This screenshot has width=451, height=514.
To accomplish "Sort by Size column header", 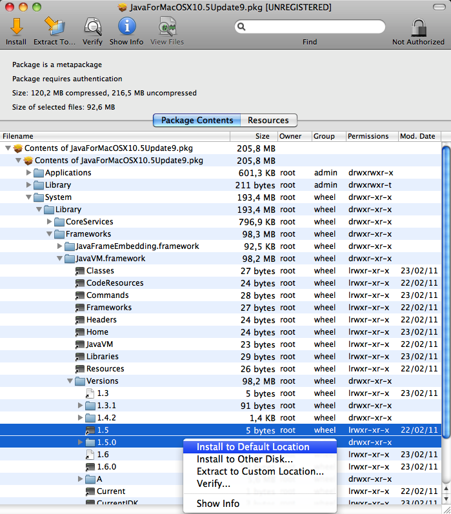I will point(254,136).
